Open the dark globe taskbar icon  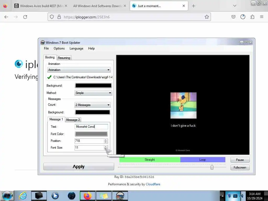(x=71, y=196)
